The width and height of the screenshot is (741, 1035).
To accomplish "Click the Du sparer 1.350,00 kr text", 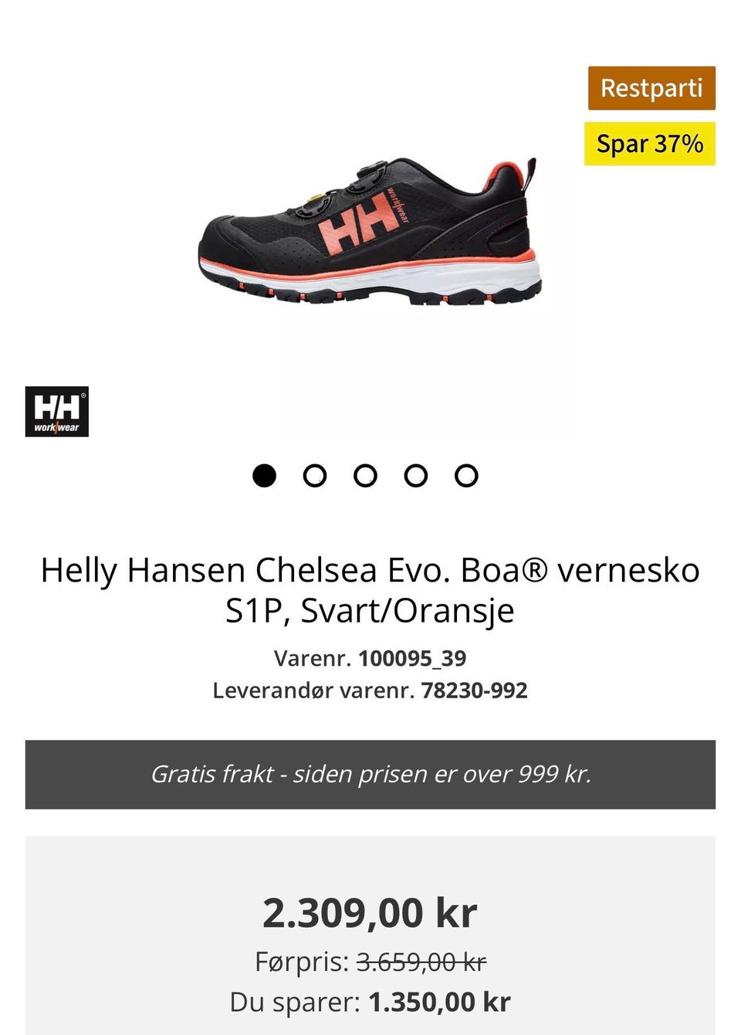I will (370, 1002).
